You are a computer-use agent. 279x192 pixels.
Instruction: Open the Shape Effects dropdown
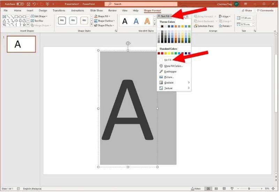(104, 25)
